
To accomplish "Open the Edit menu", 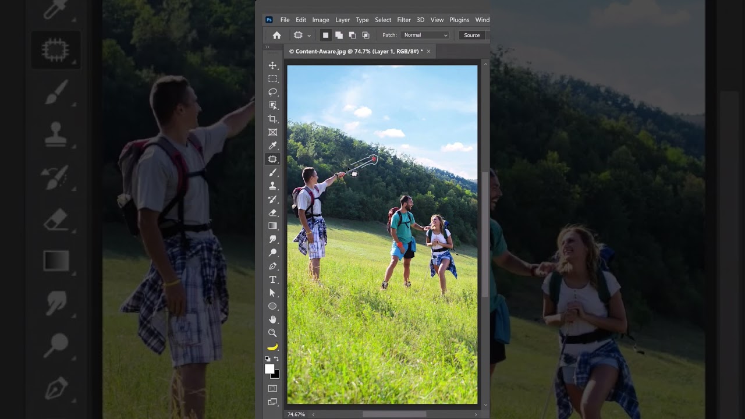I will tap(301, 20).
